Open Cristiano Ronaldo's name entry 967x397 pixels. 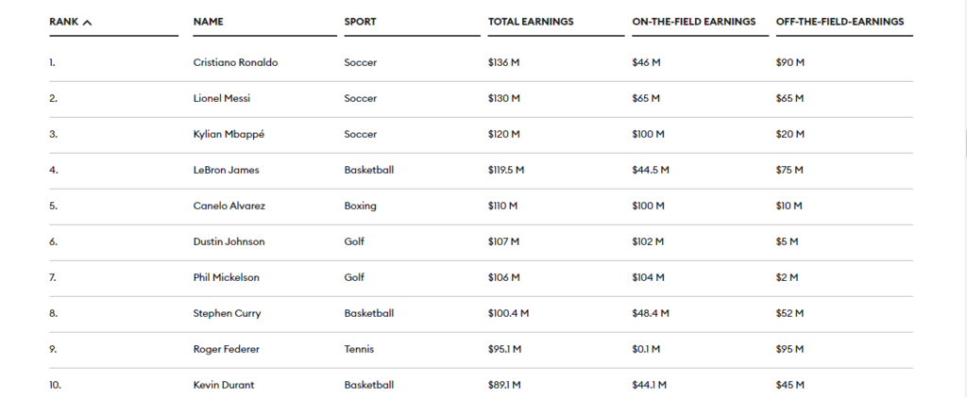tap(235, 62)
